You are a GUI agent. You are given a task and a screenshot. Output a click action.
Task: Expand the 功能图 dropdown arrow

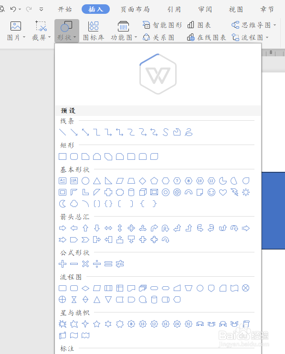click(x=136, y=37)
